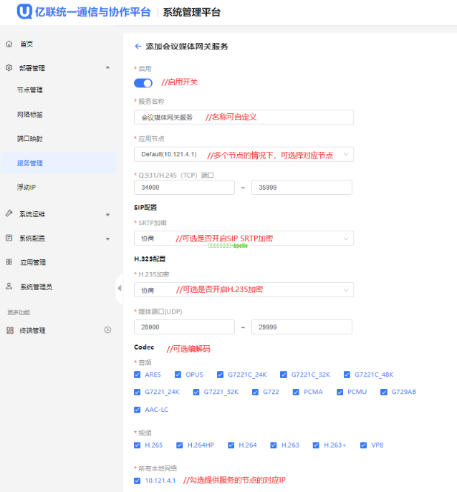Uncheck the H.265 video codec checkbox
Image resolution: width=457 pixels, height=492 pixels.
point(138,445)
